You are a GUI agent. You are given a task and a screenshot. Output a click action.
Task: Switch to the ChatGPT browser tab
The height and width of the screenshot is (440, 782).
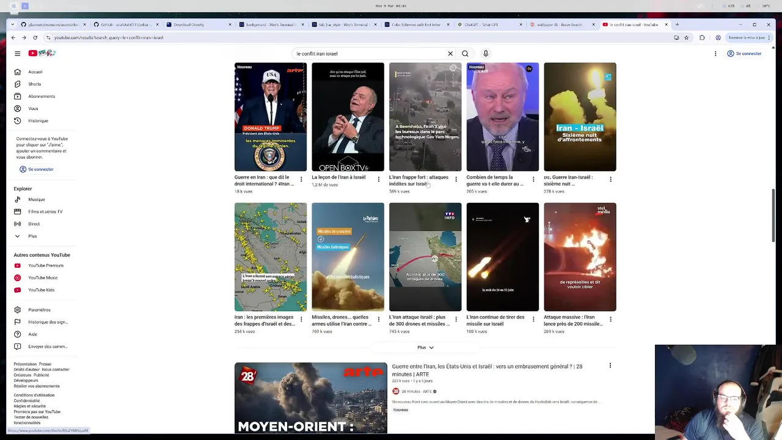[x=489, y=24]
